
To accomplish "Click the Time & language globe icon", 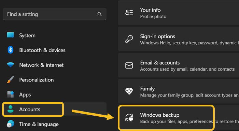I will pyautogui.click(x=11, y=124).
